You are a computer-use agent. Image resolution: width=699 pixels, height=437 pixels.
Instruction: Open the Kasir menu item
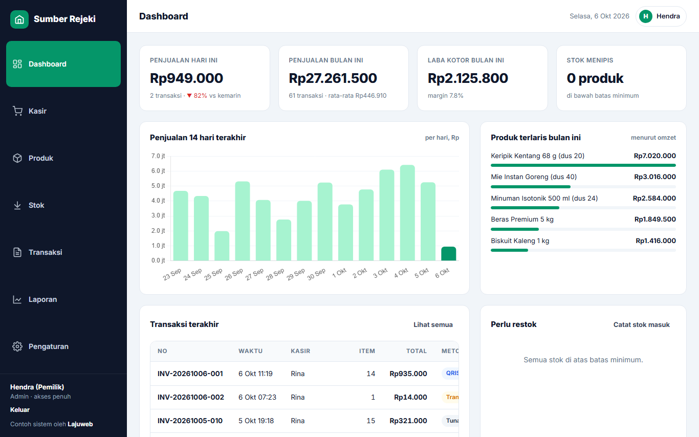(x=63, y=111)
